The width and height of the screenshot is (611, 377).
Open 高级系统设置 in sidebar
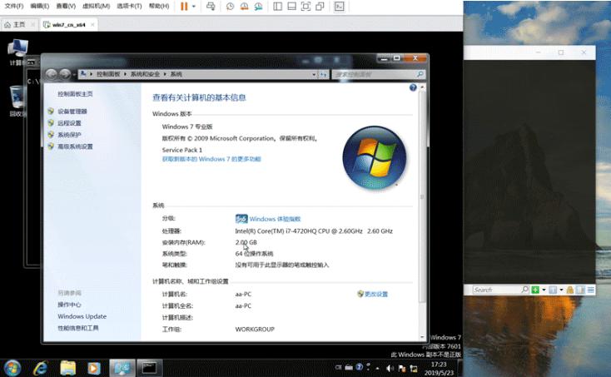click(75, 146)
